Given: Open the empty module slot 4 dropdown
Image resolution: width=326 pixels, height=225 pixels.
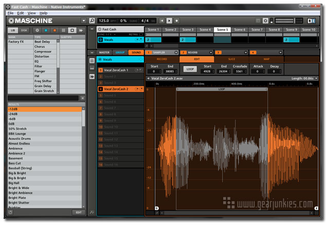Looking at the screenshot, I should (280, 52).
